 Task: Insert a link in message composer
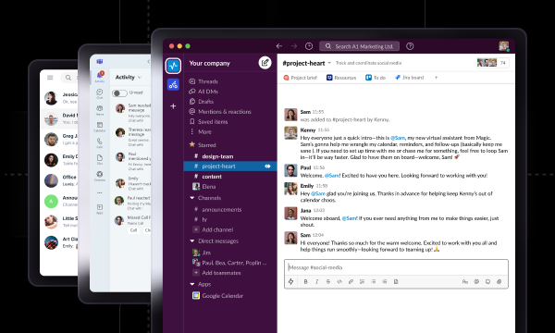(351, 282)
